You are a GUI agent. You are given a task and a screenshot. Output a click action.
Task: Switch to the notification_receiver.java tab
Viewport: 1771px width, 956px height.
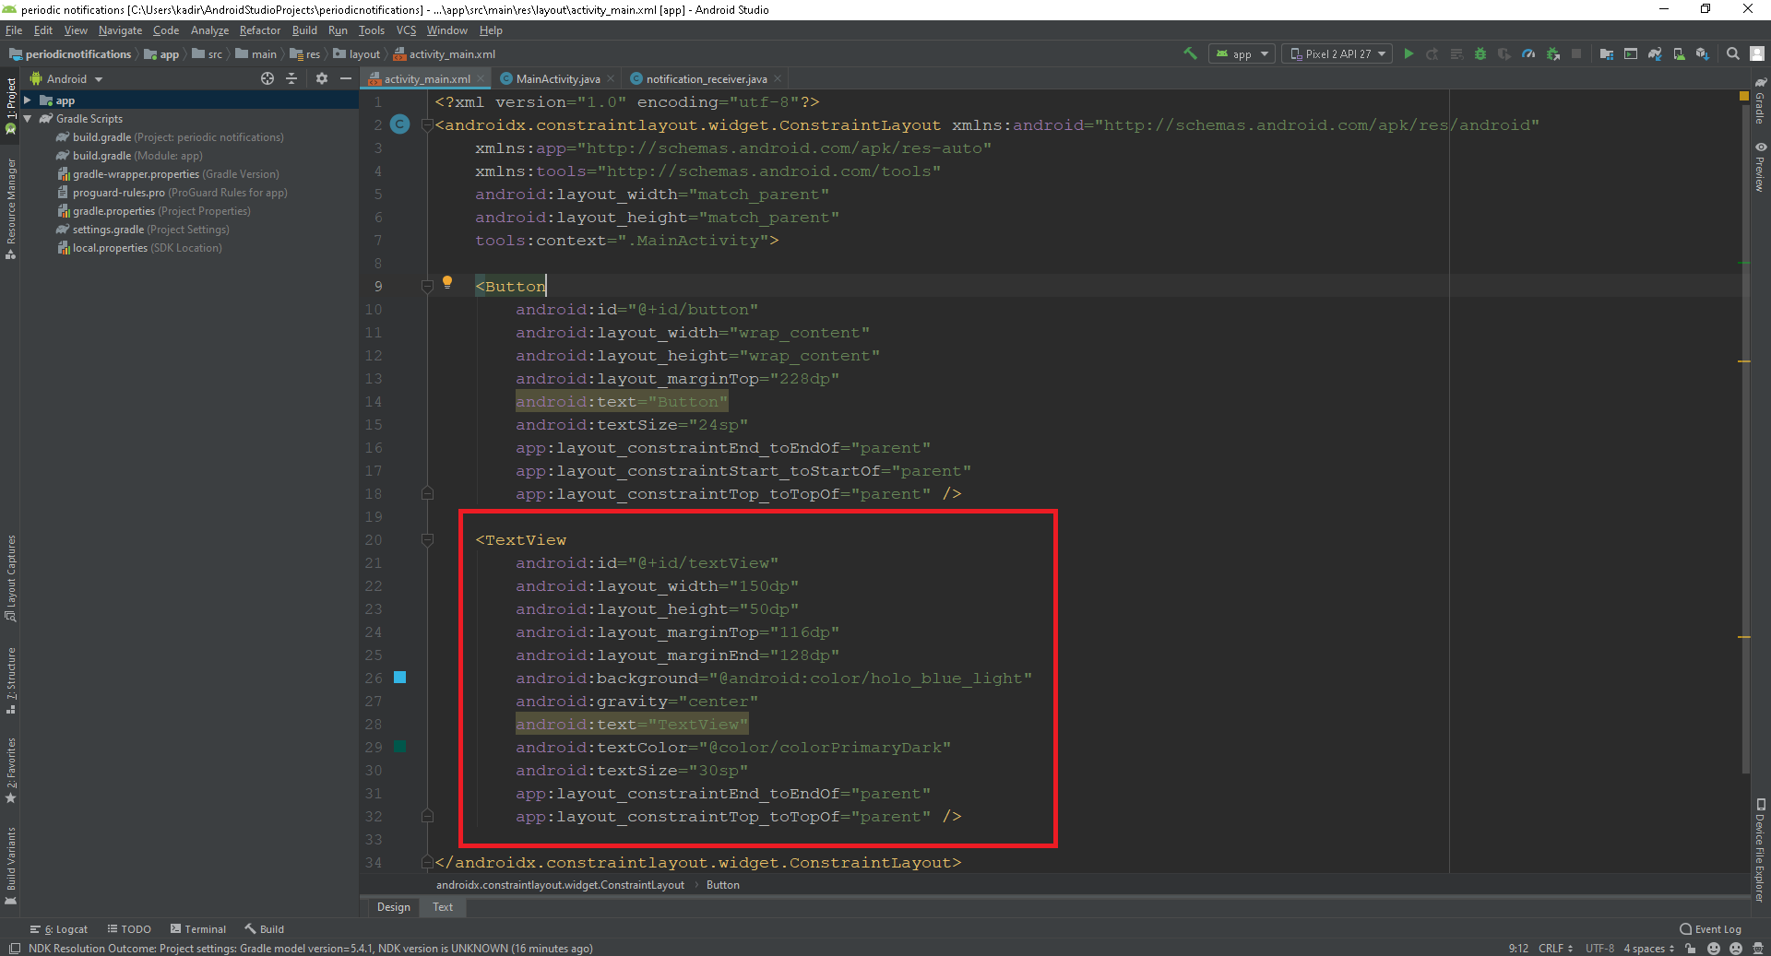706,78
